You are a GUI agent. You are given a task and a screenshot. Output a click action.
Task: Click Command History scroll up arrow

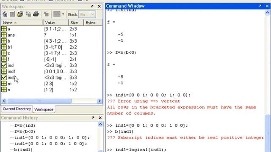coord(100,125)
